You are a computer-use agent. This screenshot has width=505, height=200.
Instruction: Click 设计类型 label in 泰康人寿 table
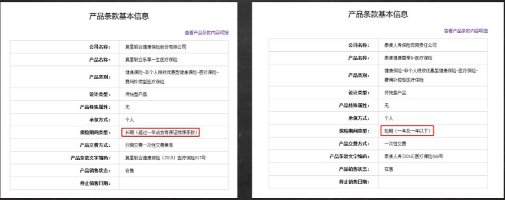[x=359, y=92]
